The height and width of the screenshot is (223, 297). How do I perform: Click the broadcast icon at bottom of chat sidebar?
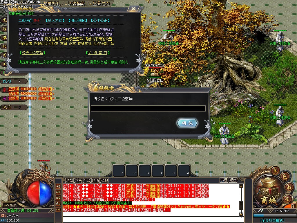coord(58,210)
